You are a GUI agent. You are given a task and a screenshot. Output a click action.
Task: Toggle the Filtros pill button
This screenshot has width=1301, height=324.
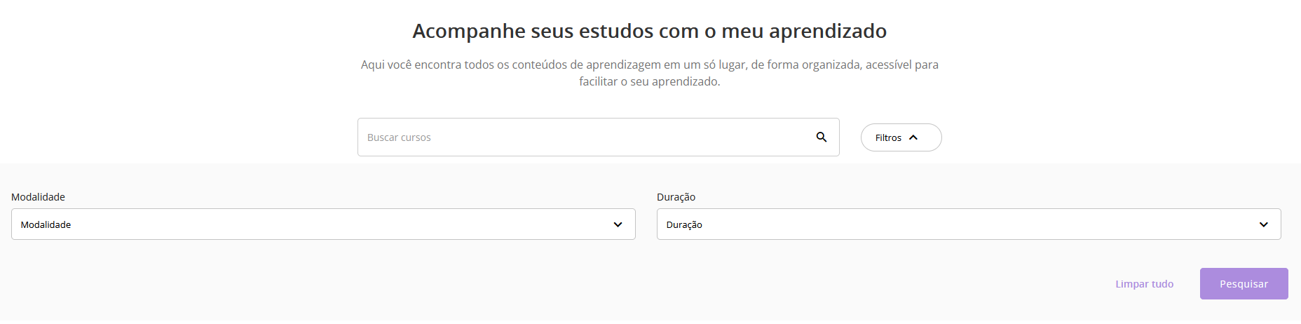901,137
